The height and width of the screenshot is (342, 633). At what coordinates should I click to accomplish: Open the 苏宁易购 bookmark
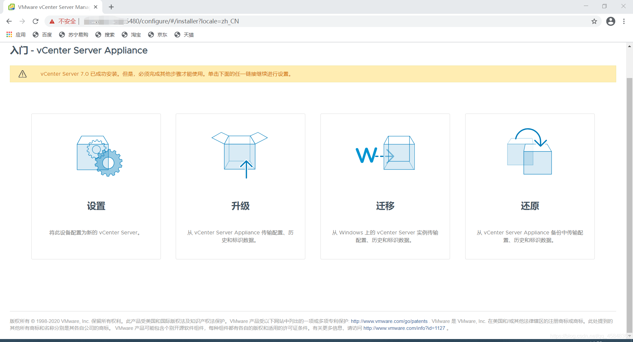pos(74,35)
